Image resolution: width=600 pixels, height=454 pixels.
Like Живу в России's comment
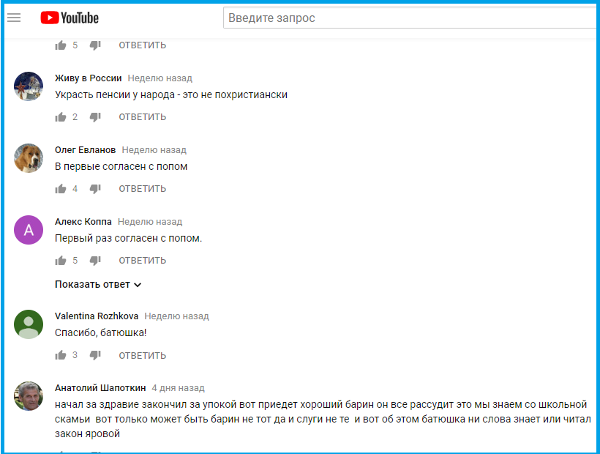tap(61, 117)
